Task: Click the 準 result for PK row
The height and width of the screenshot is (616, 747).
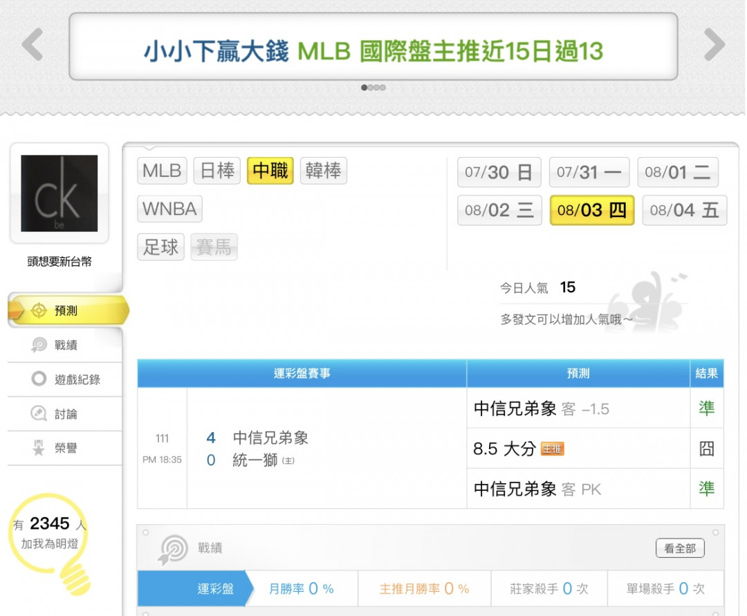Action: (x=707, y=489)
